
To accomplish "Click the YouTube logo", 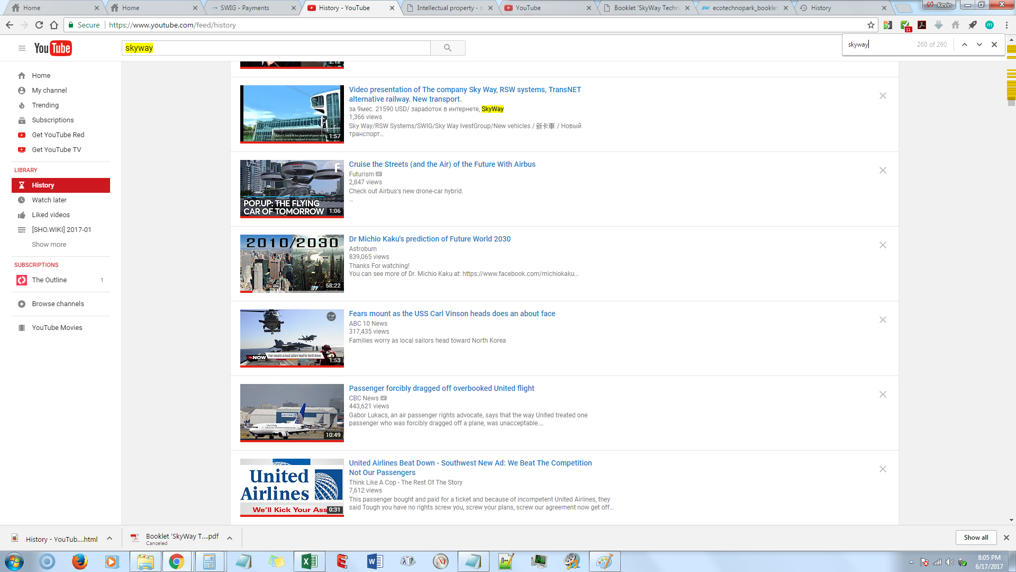I will [x=53, y=48].
